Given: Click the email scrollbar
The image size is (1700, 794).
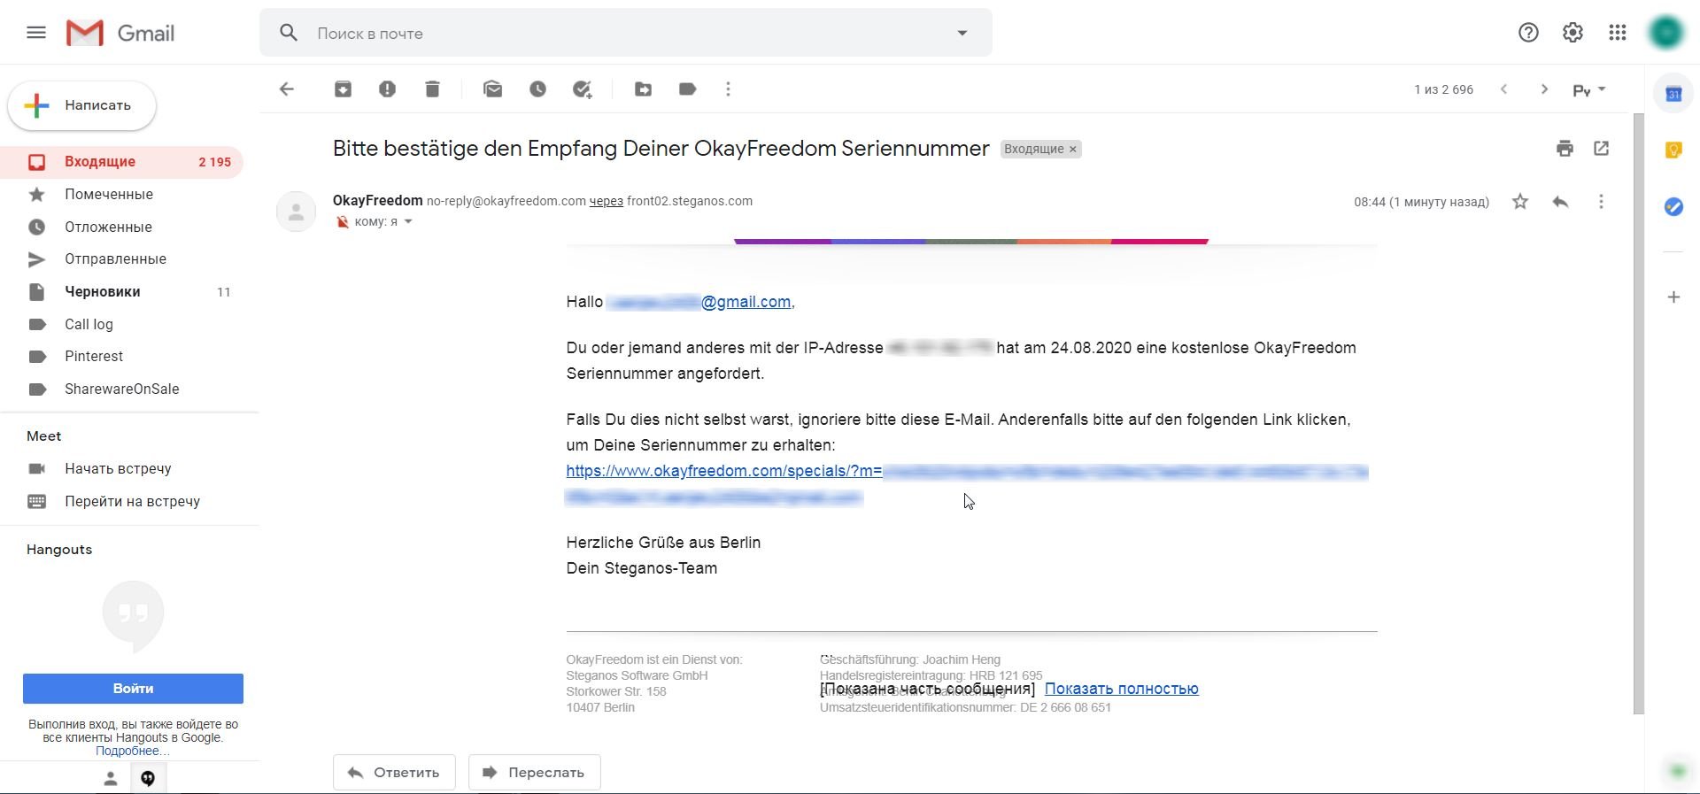Looking at the screenshot, I should 1639,413.
